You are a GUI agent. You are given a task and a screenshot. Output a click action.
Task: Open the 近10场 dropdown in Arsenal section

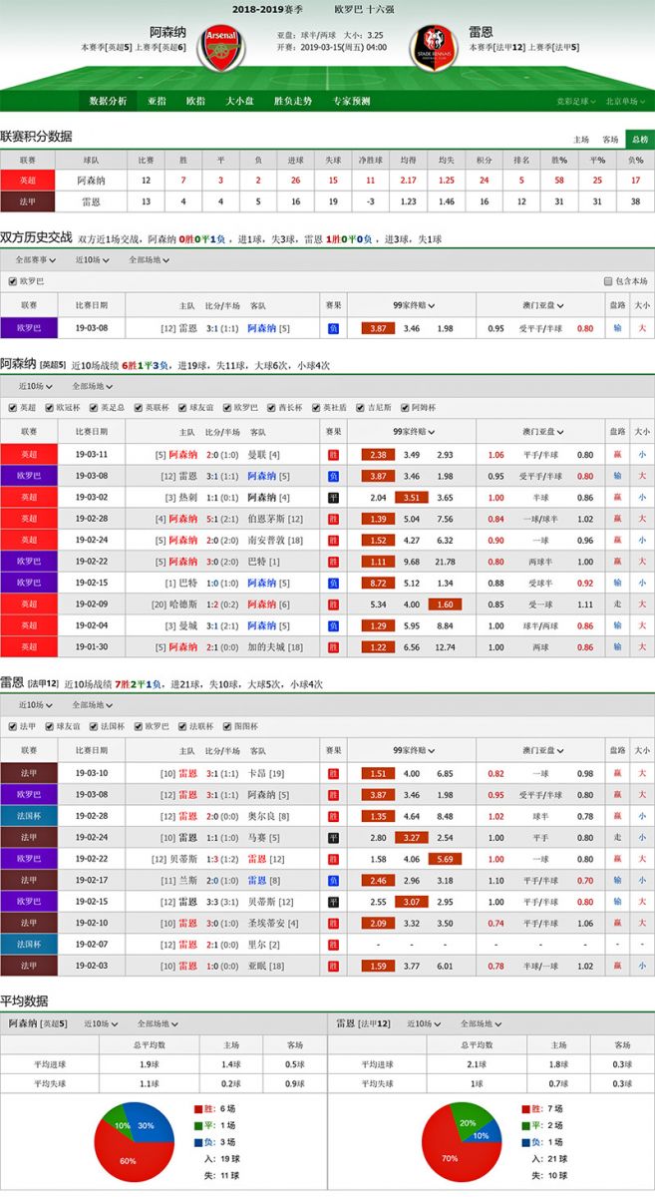[35, 385]
